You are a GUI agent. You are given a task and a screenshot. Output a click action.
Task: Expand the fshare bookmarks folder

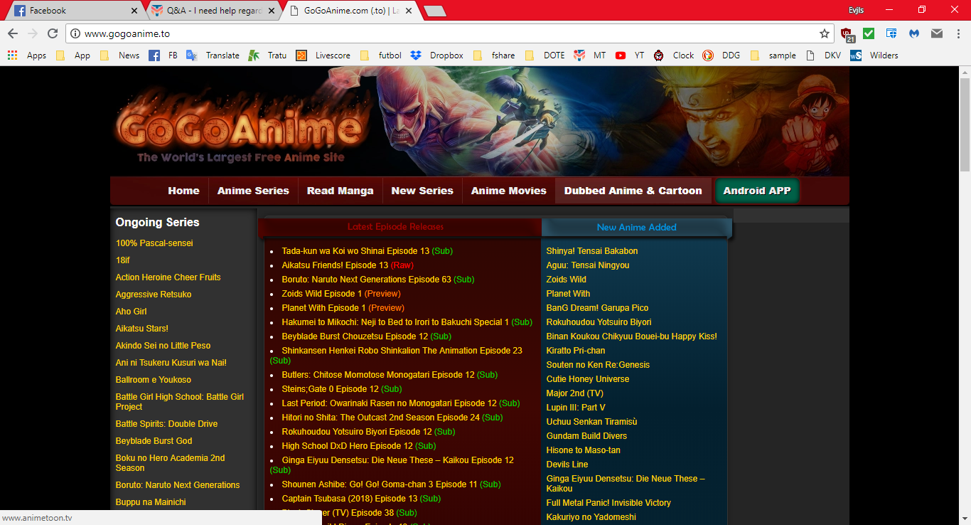tap(494, 55)
